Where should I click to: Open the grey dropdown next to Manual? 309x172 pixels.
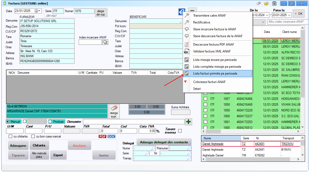tap(37, 122)
